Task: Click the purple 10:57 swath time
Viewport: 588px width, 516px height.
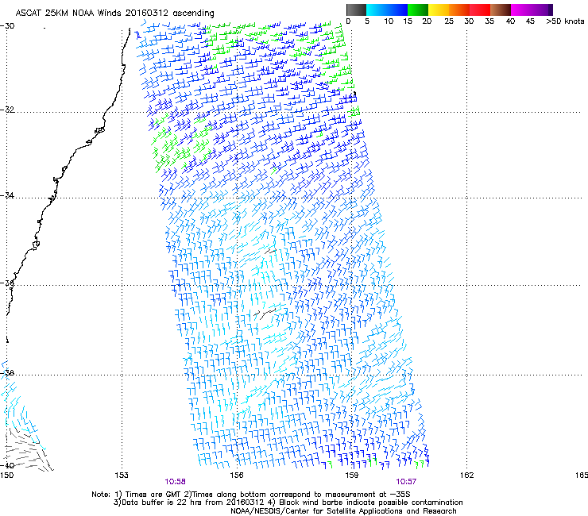Action: tap(406, 482)
